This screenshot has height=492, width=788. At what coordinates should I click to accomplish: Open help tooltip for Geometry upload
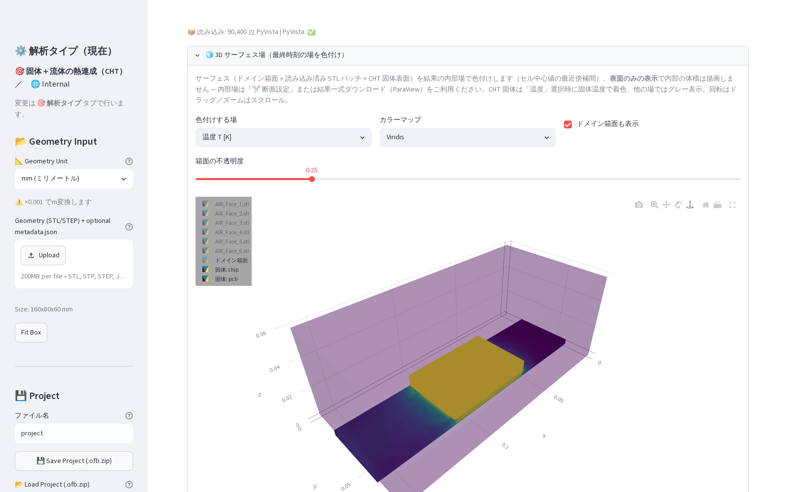point(129,227)
